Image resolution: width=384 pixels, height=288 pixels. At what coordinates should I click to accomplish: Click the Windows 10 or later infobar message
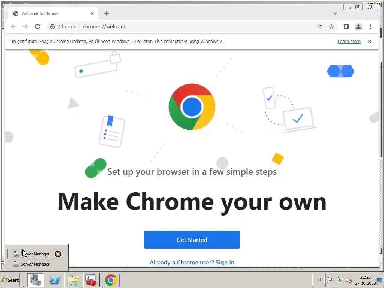(x=117, y=42)
